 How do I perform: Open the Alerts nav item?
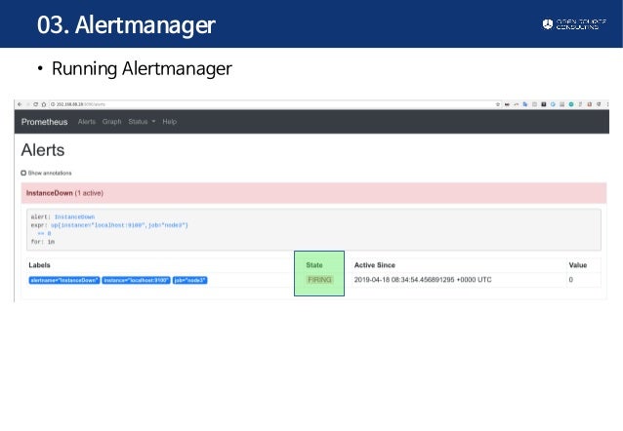coord(87,122)
